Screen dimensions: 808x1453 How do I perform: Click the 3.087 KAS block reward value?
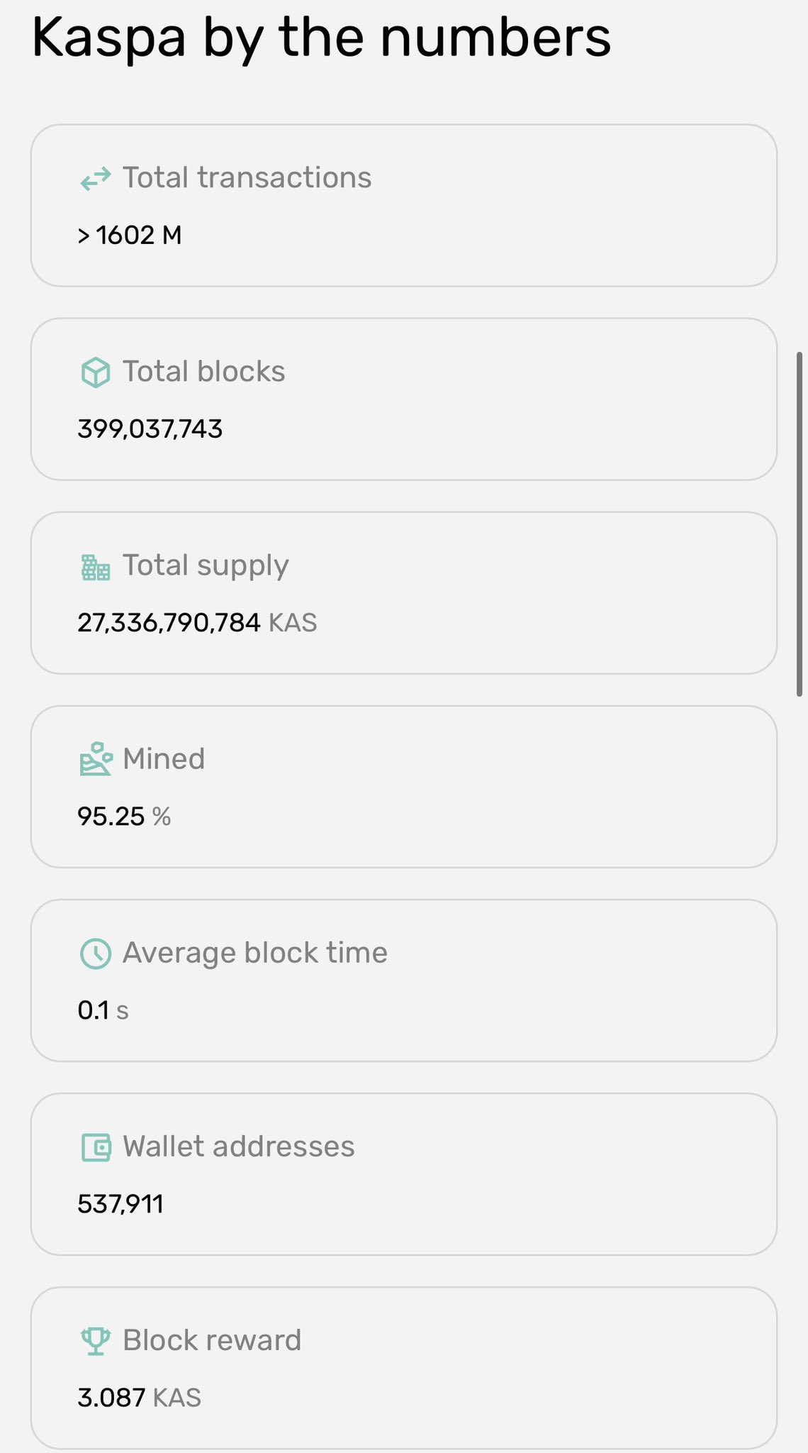tap(140, 1398)
